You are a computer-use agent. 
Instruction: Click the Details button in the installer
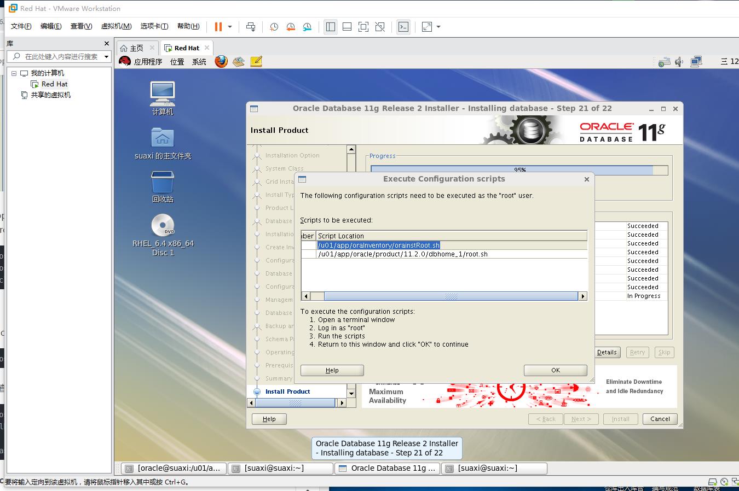point(607,352)
